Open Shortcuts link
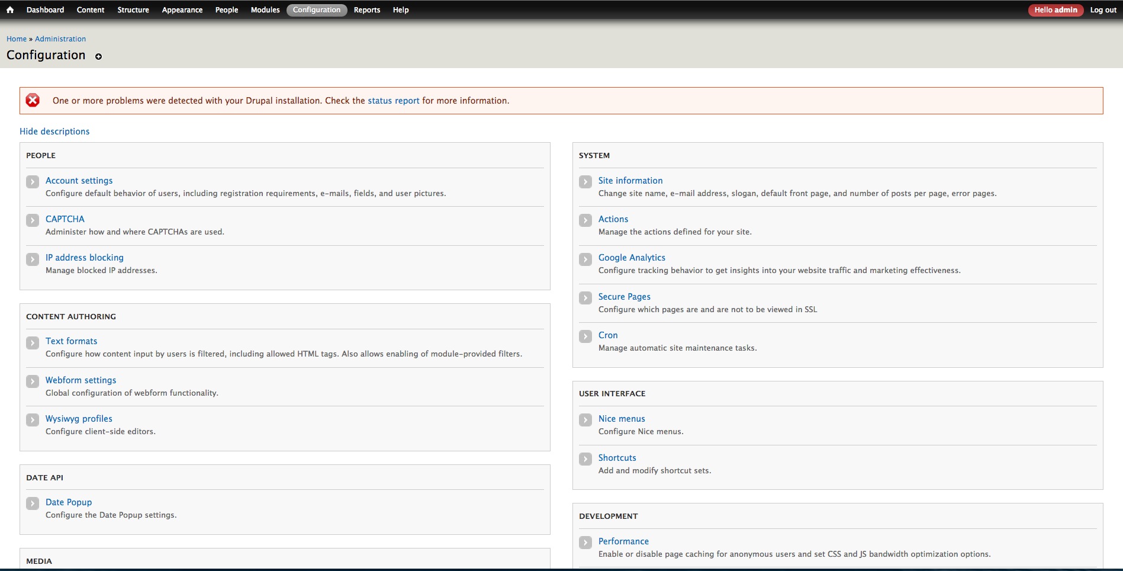Screen dimensions: 1123x571 tap(617, 458)
